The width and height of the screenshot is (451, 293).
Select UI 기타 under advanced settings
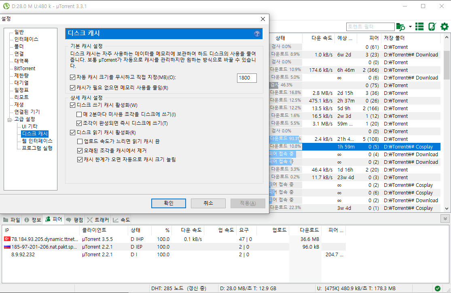click(30, 127)
